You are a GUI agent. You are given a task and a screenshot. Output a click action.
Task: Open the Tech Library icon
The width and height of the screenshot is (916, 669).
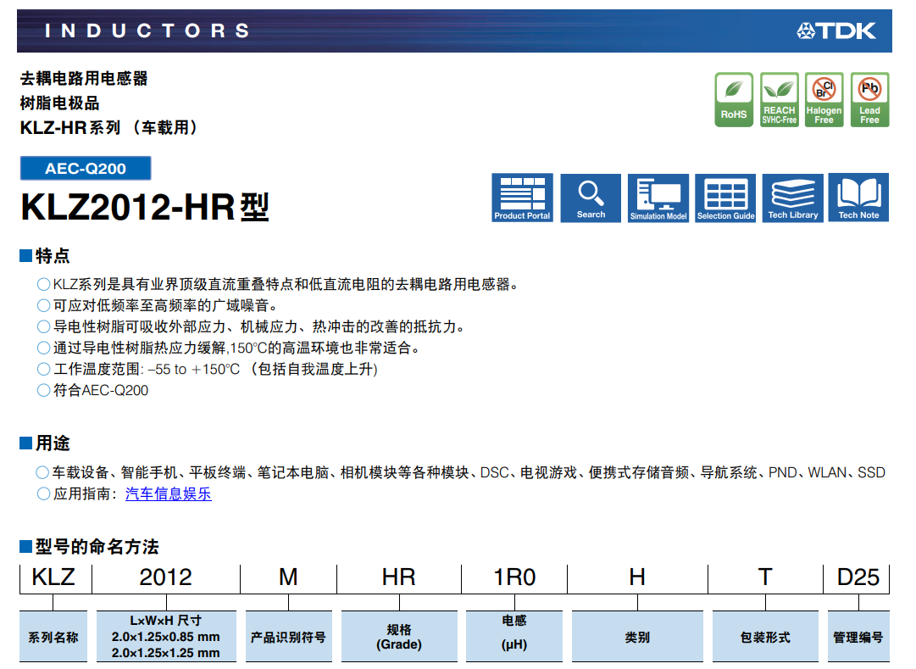[x=793, y=198]
